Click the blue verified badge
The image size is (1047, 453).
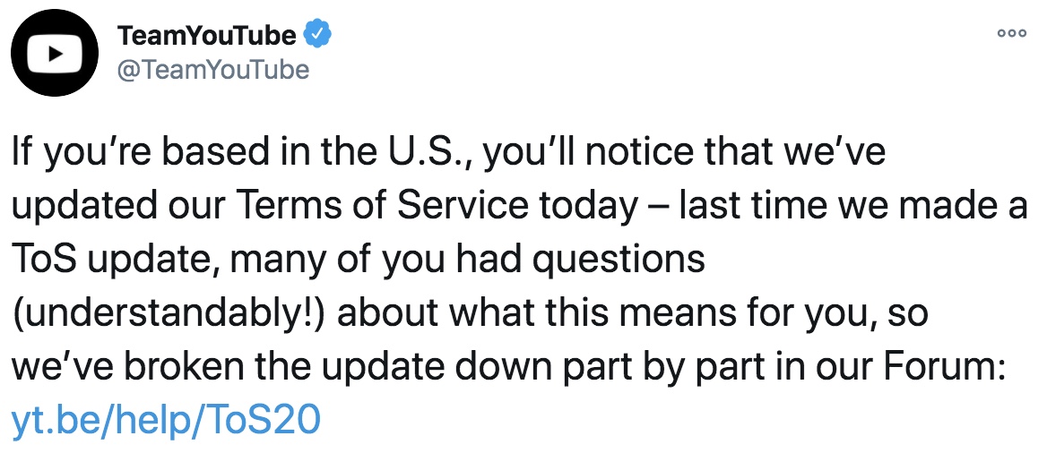click(x=318, y=35)
